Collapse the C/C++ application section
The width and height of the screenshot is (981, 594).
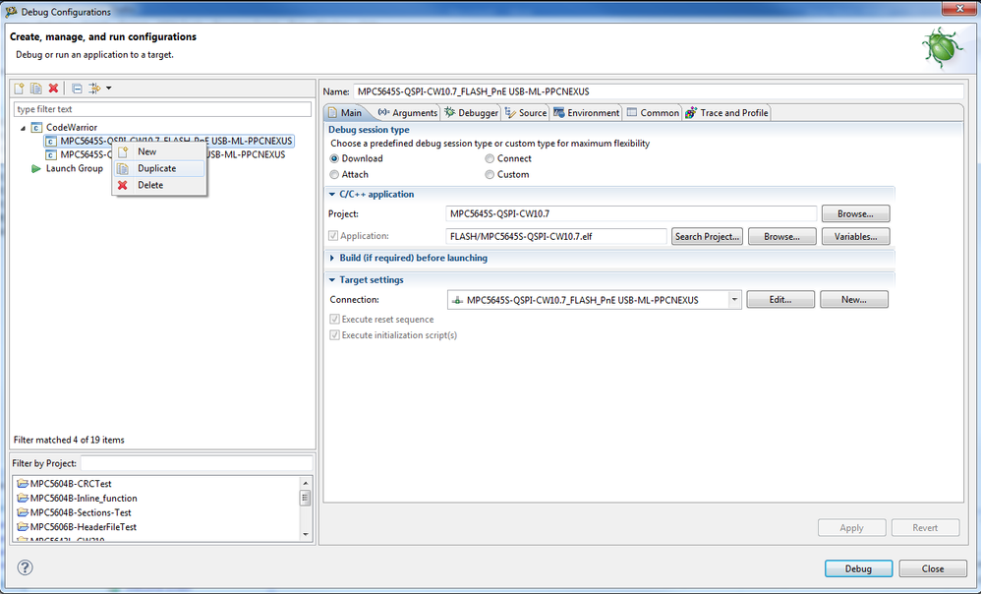point(332,194)
